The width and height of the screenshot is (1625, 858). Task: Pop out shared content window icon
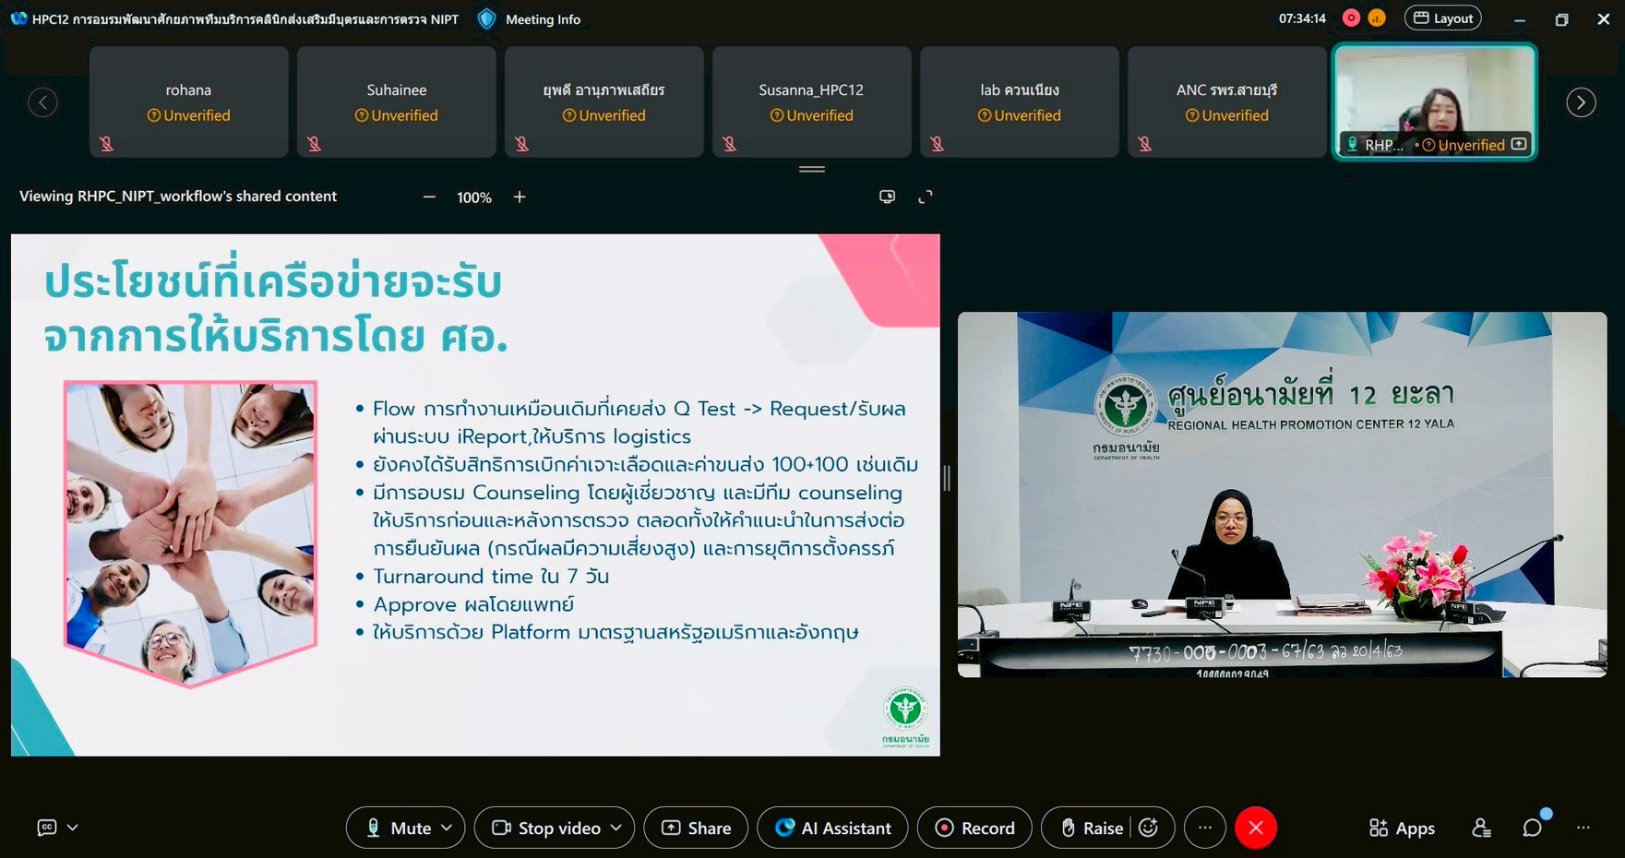(x=887, y=197)
